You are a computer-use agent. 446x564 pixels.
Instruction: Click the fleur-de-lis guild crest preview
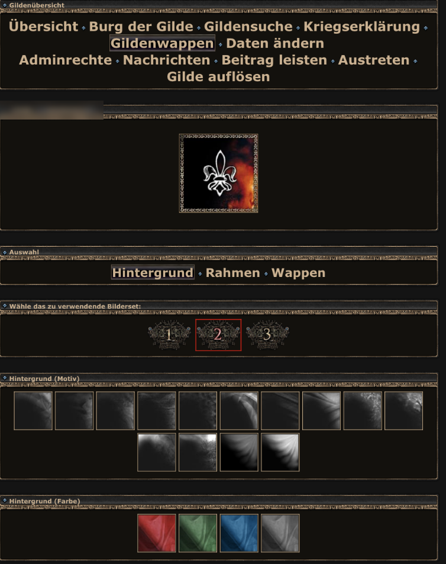click(218, 173)
